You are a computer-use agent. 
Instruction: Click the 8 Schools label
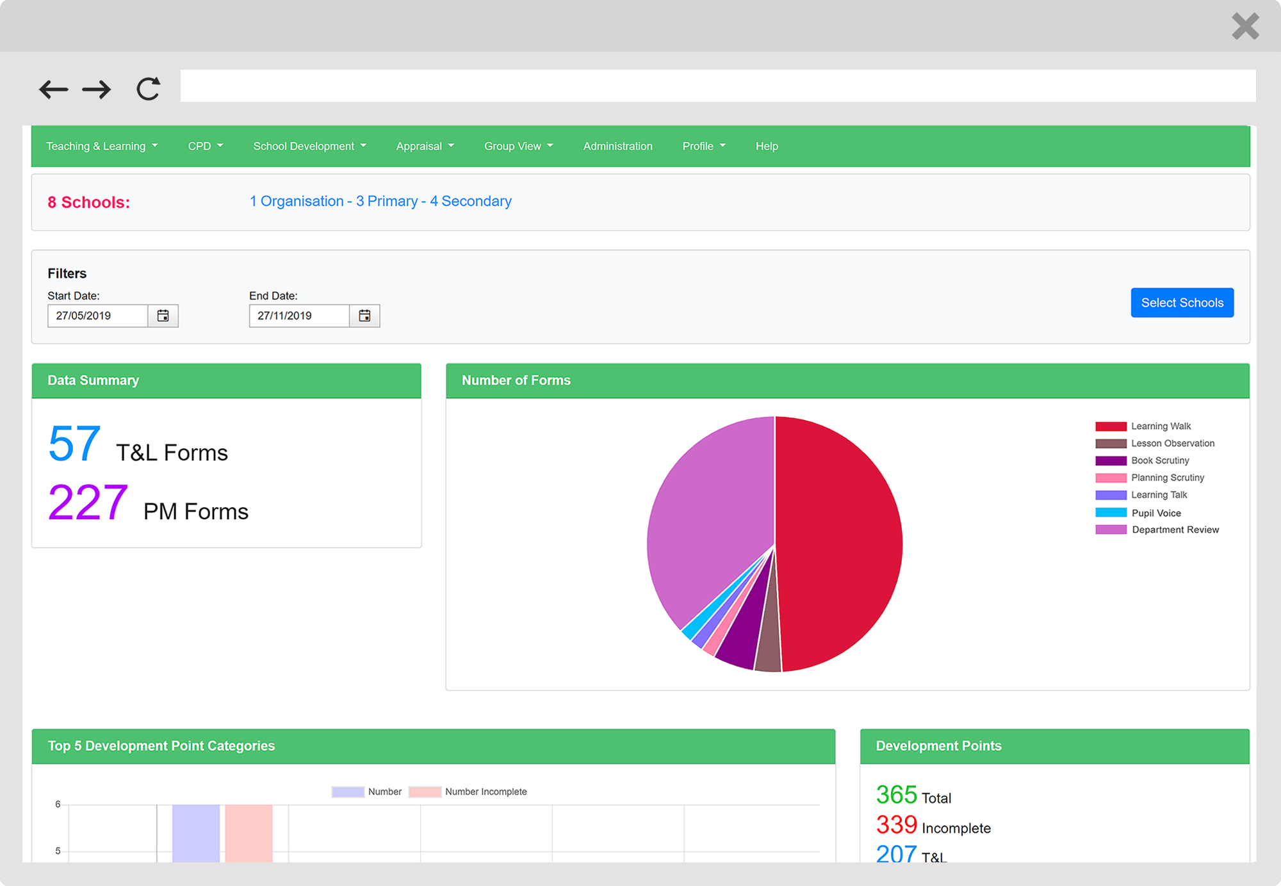88,202
